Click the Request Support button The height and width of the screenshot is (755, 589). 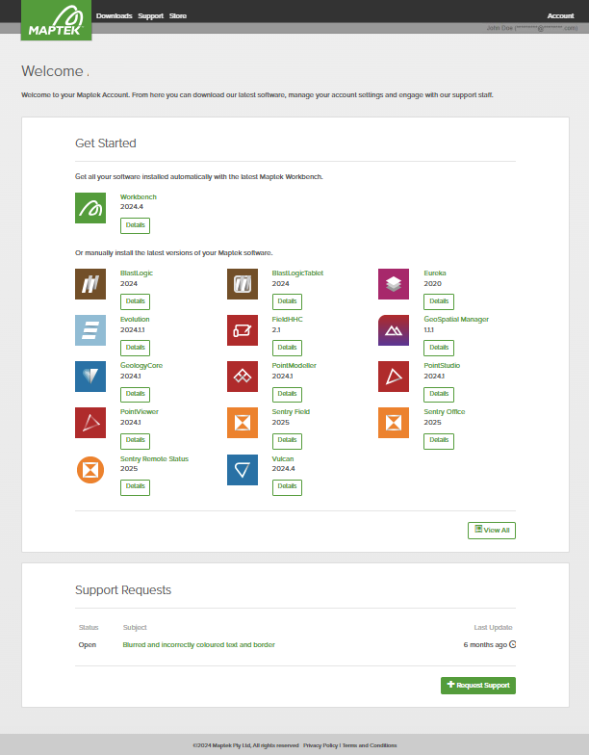tap(478, 686)
